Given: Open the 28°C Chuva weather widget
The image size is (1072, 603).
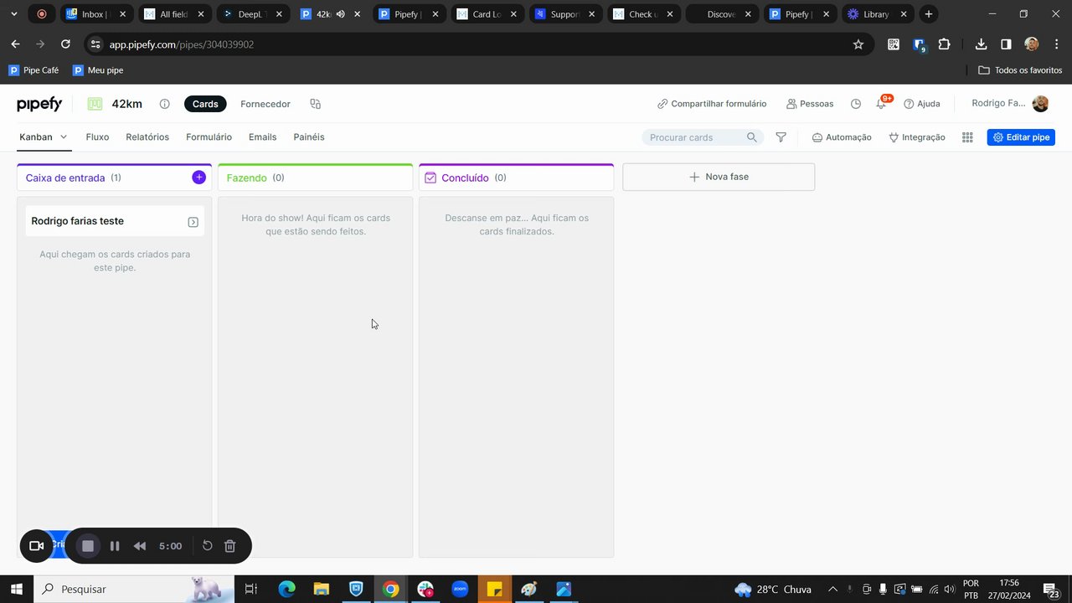Looking at the screenshot, I should tap(772, 590).
